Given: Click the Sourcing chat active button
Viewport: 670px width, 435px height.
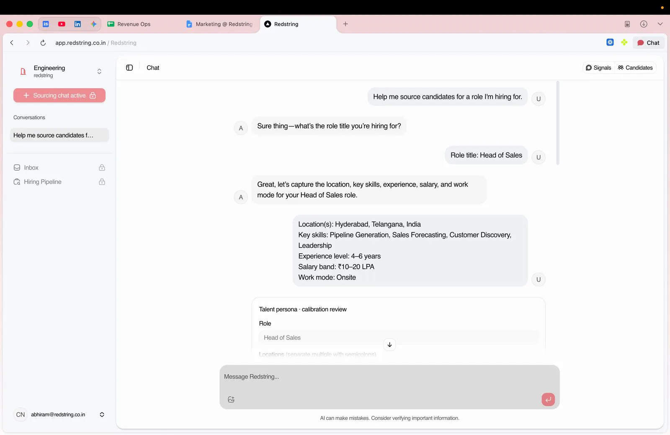Looking at the screenshot, I should click(59, 95).
